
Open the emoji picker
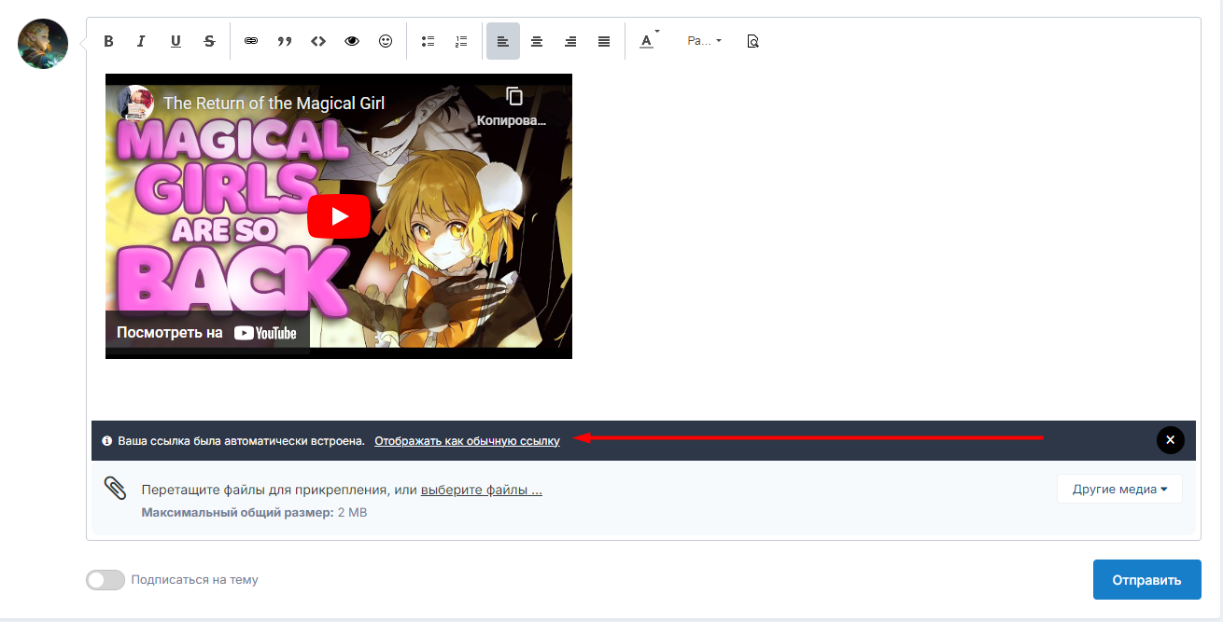click(385, 40)
